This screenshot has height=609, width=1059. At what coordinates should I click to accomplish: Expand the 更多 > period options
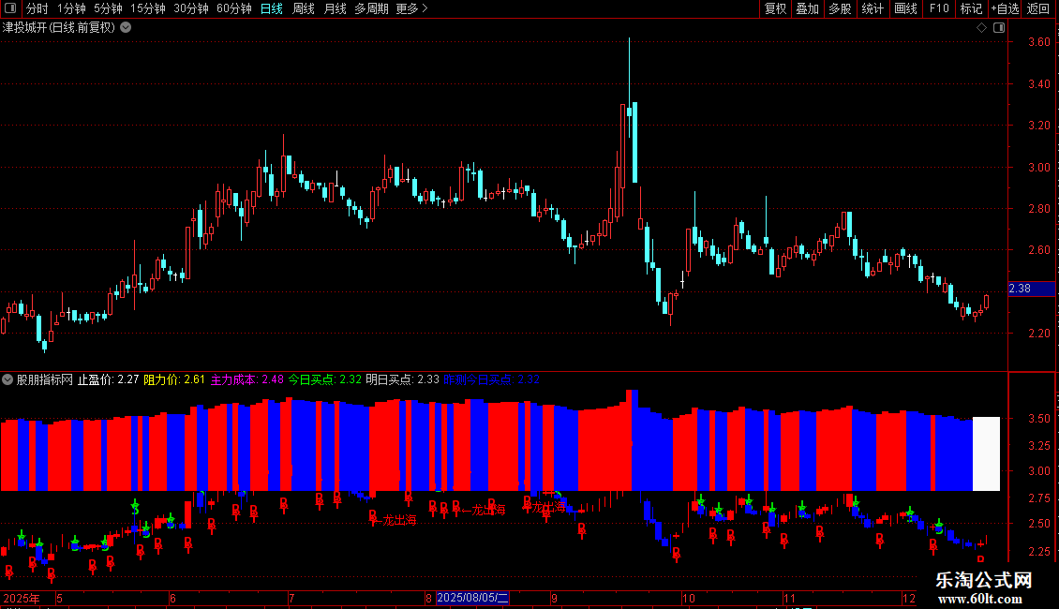coord(411,8)
